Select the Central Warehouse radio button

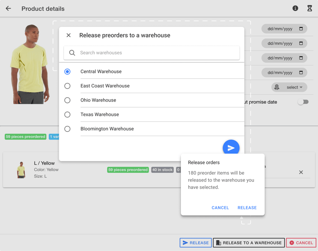pos(67,72)
